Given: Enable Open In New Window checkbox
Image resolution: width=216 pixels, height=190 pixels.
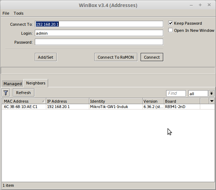Looking at the screenshot, I should point(170,30).
